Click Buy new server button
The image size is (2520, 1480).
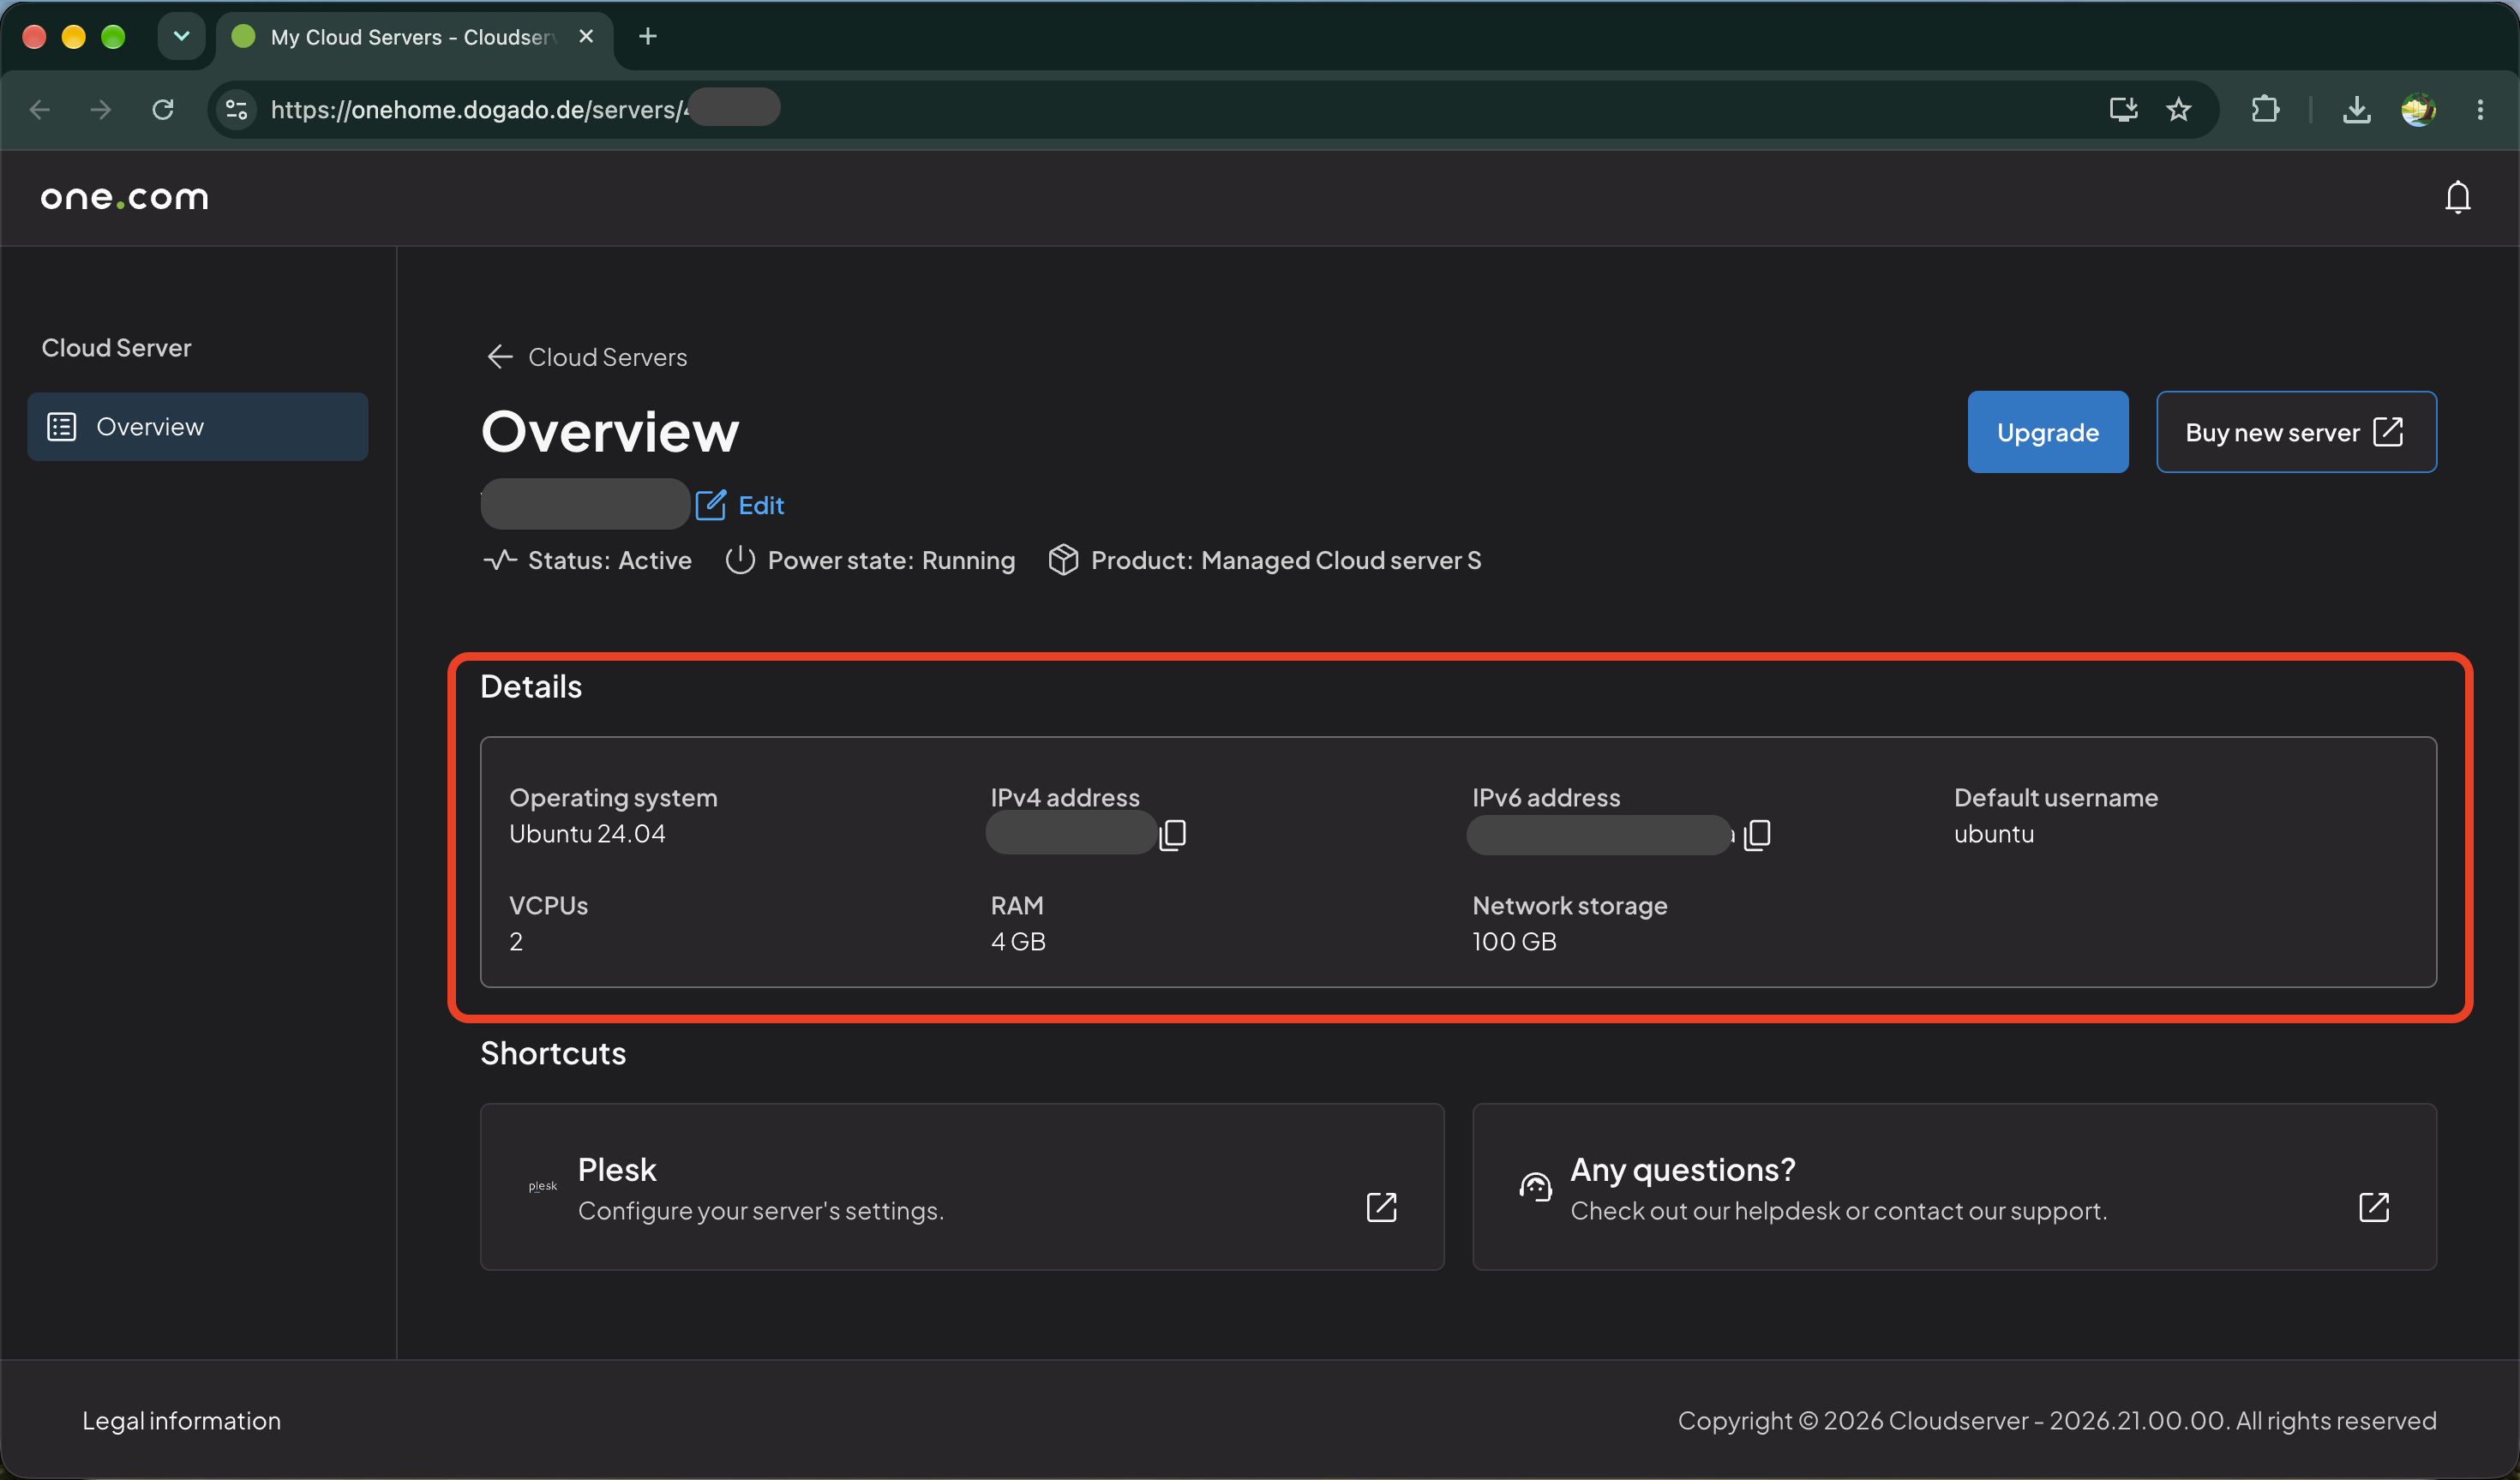pos(2295,432)
